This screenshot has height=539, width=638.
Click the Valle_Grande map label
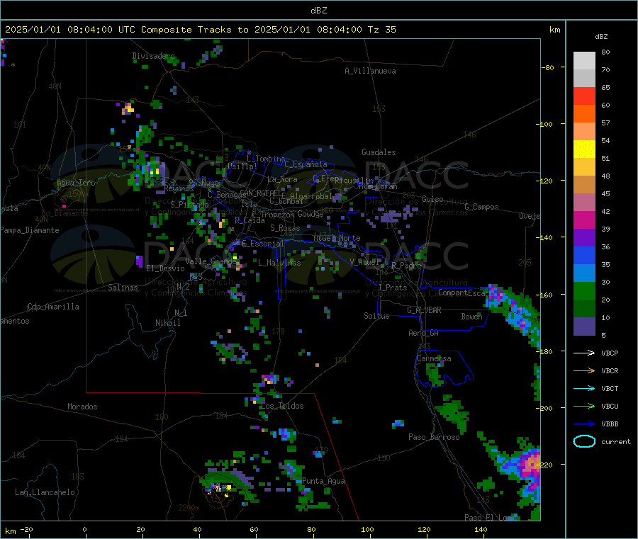tap(211, 261)
